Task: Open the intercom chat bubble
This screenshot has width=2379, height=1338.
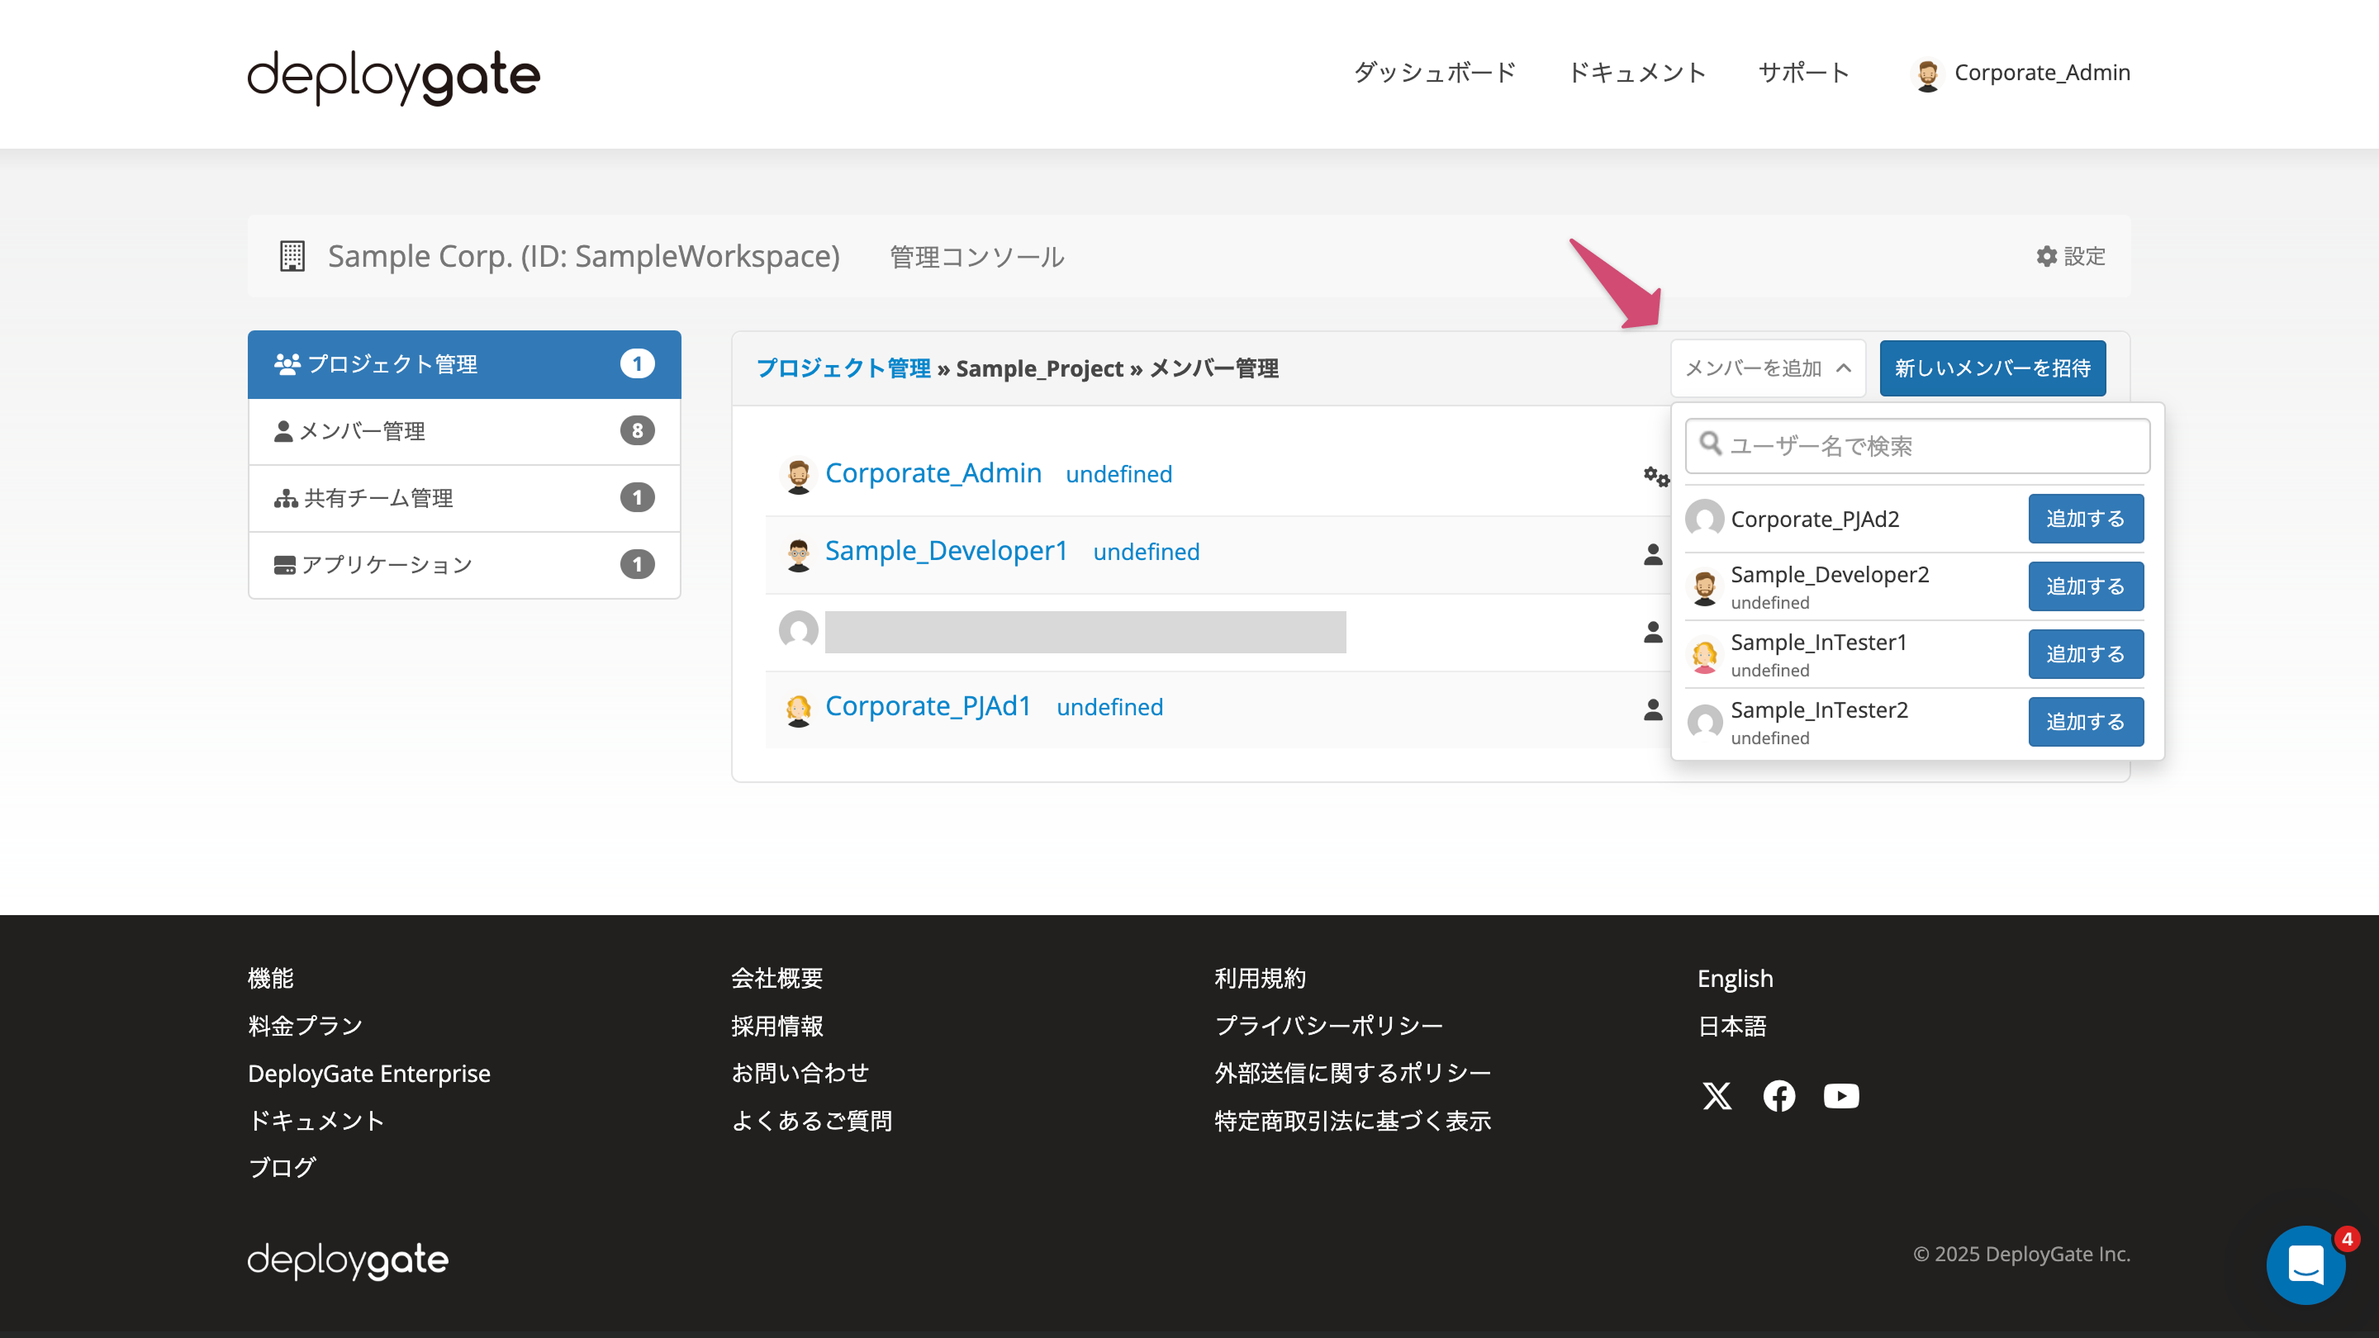Action: (2306, 1265)
